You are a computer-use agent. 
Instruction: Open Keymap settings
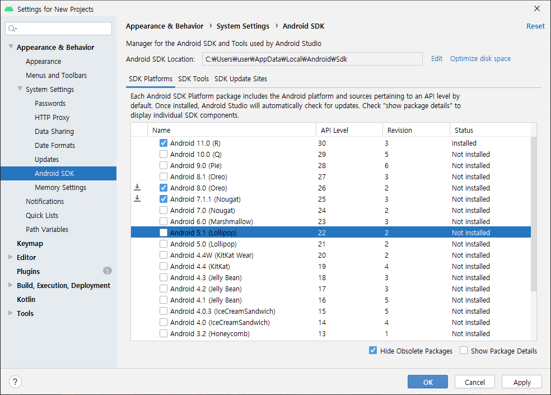(30, 243)
